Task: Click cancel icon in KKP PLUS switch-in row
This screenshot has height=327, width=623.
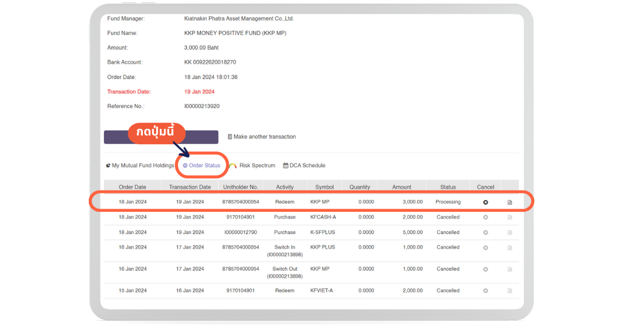Action: [485, 248]
